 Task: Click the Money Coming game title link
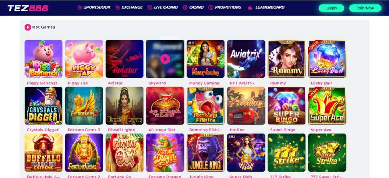pyautogui.click(x=204, y=83)
